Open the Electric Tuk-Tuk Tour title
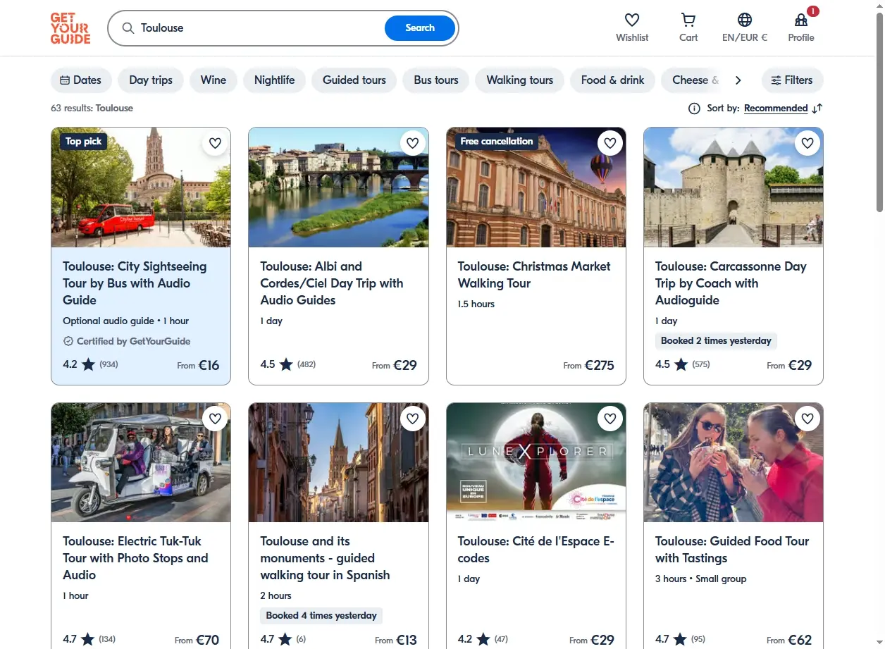This screenshot has width=885, height=649. [135, 558]
